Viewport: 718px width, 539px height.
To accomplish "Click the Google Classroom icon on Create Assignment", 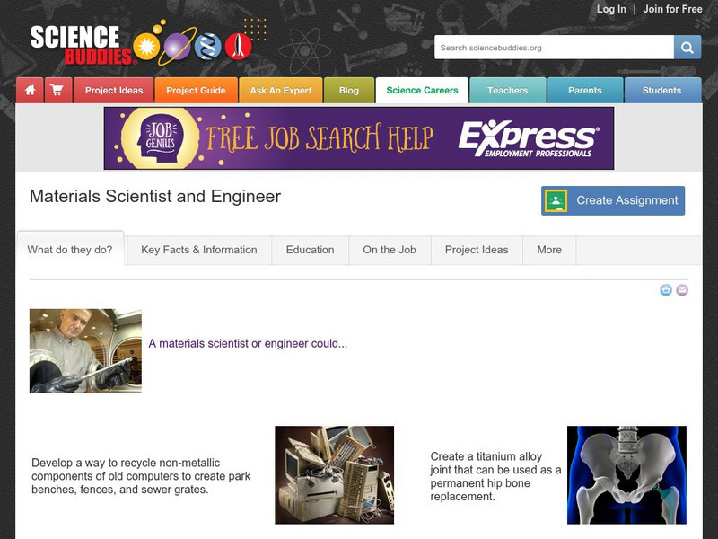I will coord(556,200).
